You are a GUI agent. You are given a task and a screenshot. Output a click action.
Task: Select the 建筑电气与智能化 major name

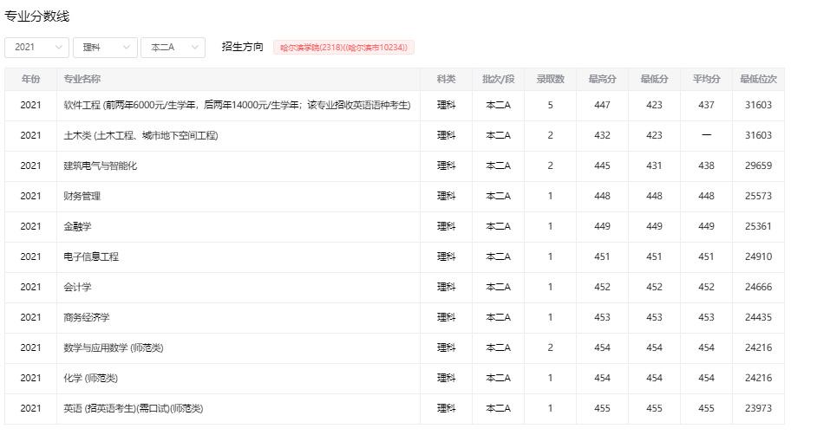[100, 166]
